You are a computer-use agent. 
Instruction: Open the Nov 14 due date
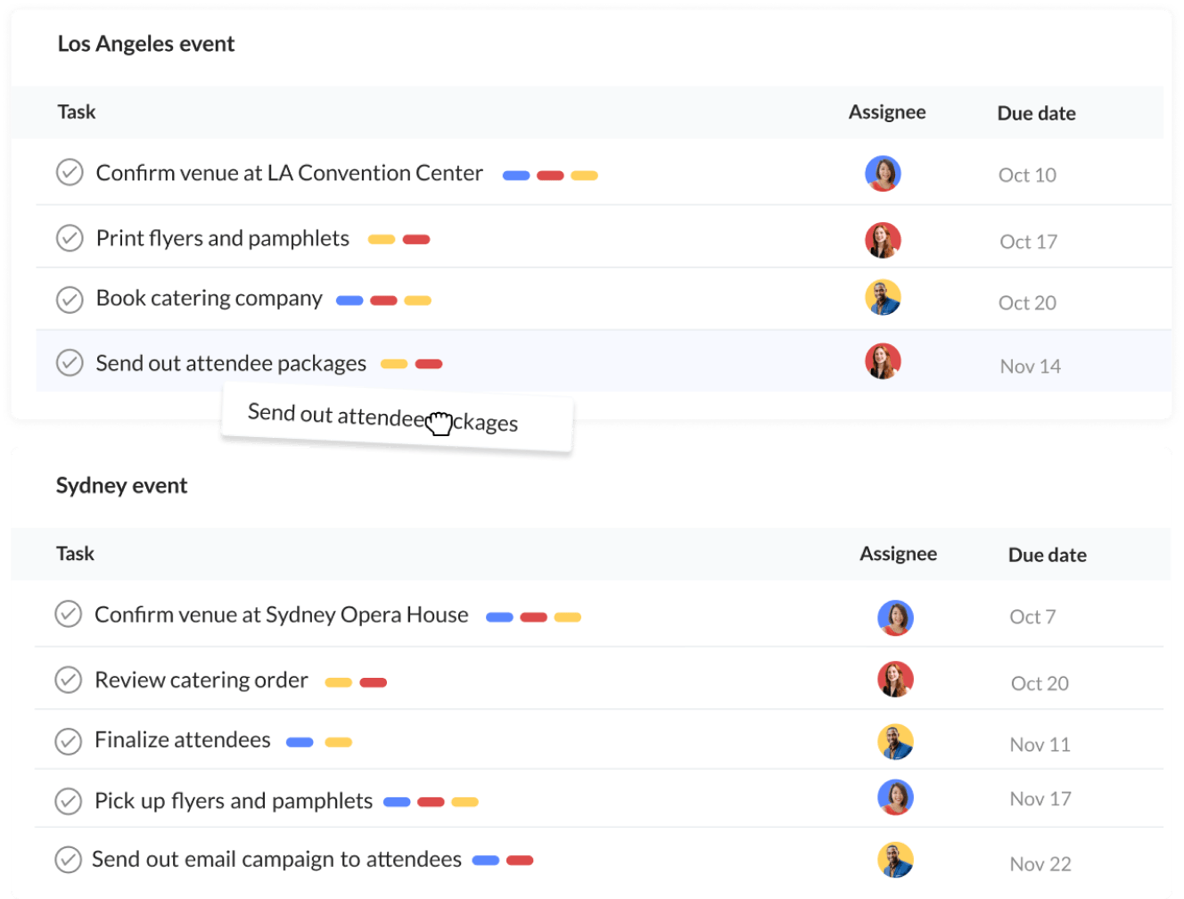[1030, 367]
